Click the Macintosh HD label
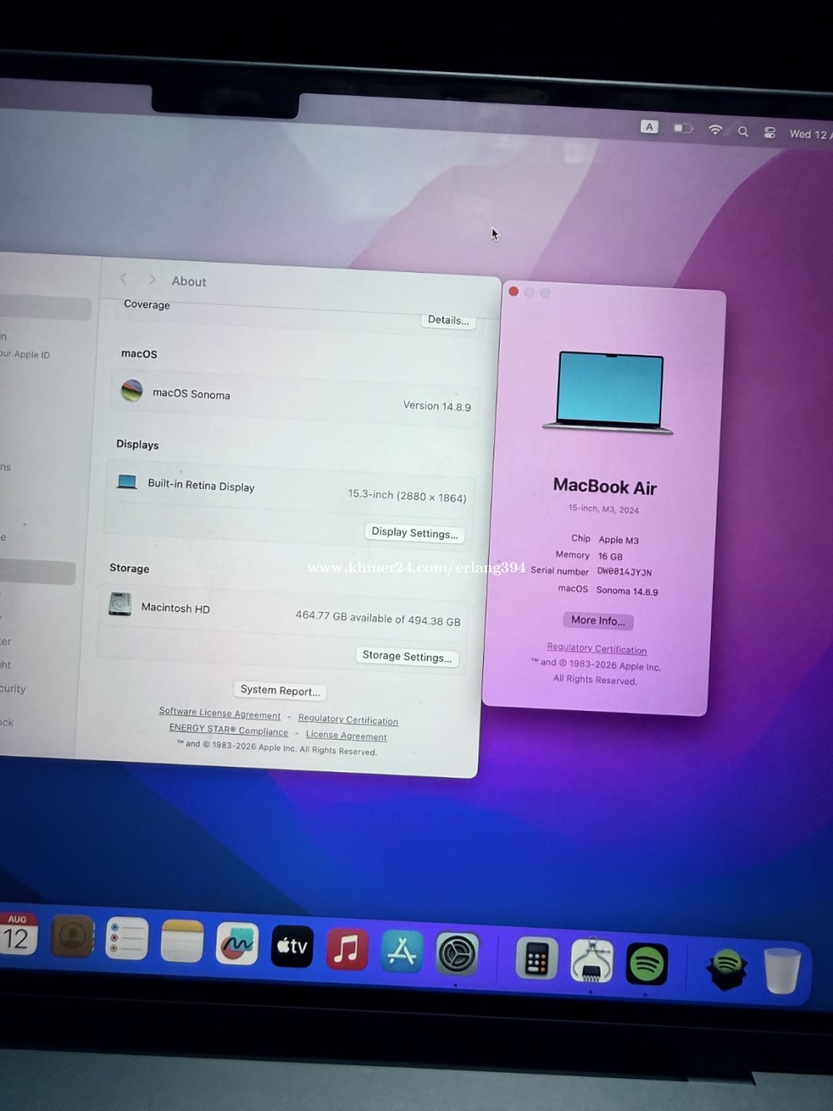Image resolution: width=833 pixels, height=1111 pixels. [x=175, y=608]
